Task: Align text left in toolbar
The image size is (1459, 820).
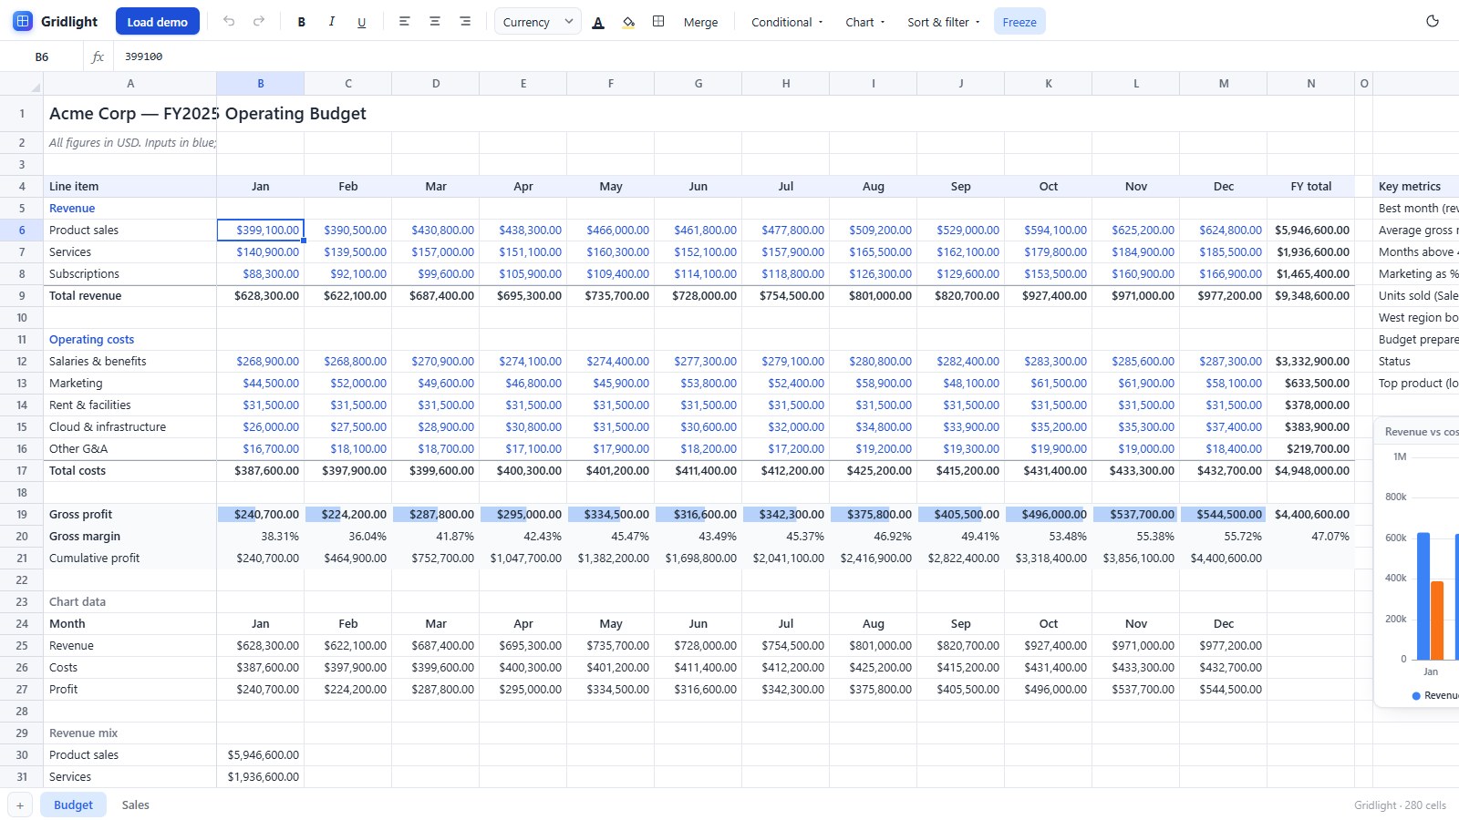Action: coord(405,21)
